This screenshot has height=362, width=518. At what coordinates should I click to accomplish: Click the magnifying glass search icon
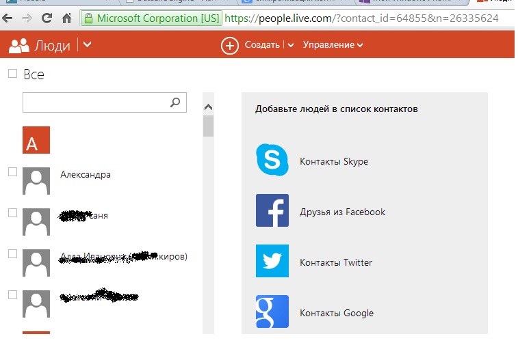click(175, 102)
